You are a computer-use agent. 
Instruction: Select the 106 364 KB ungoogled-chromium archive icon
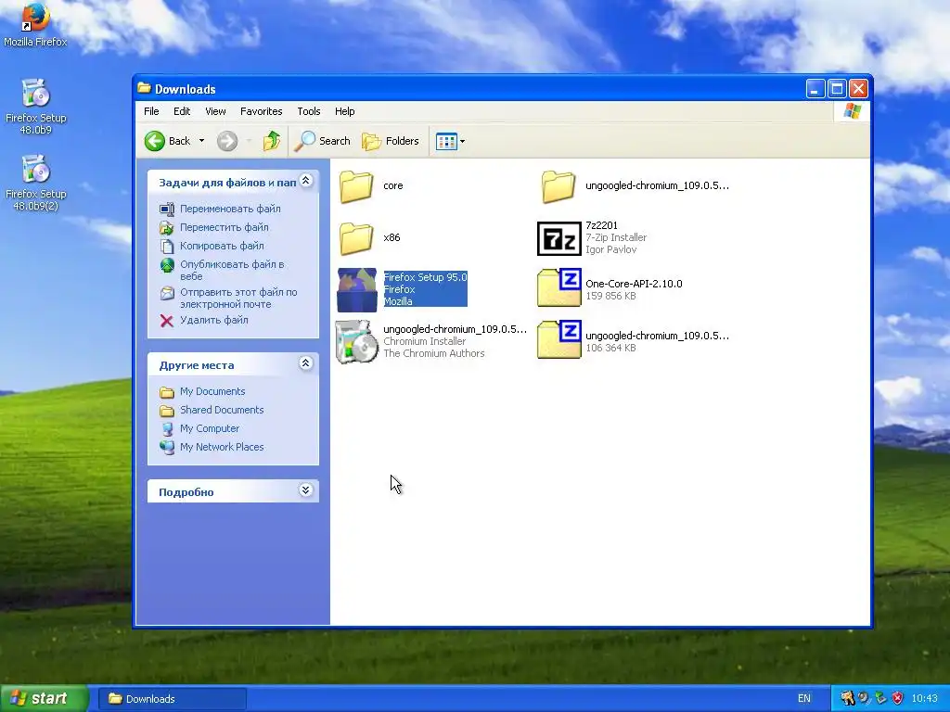[558, 339]
